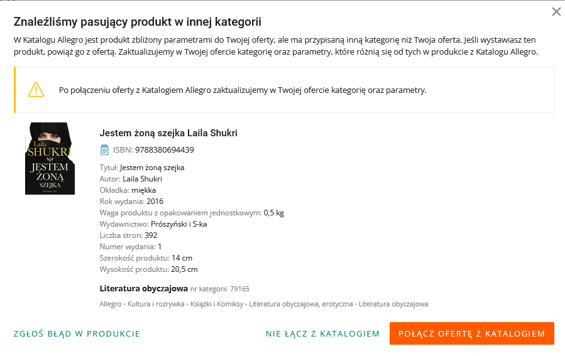The width and height of the screenshot is (565, 356).
Task: Click the ISBN number 9788380694439
Action: [x=164, y=150]
